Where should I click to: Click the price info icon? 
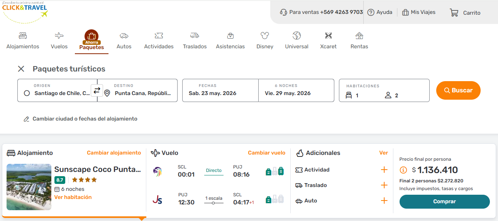403,170
